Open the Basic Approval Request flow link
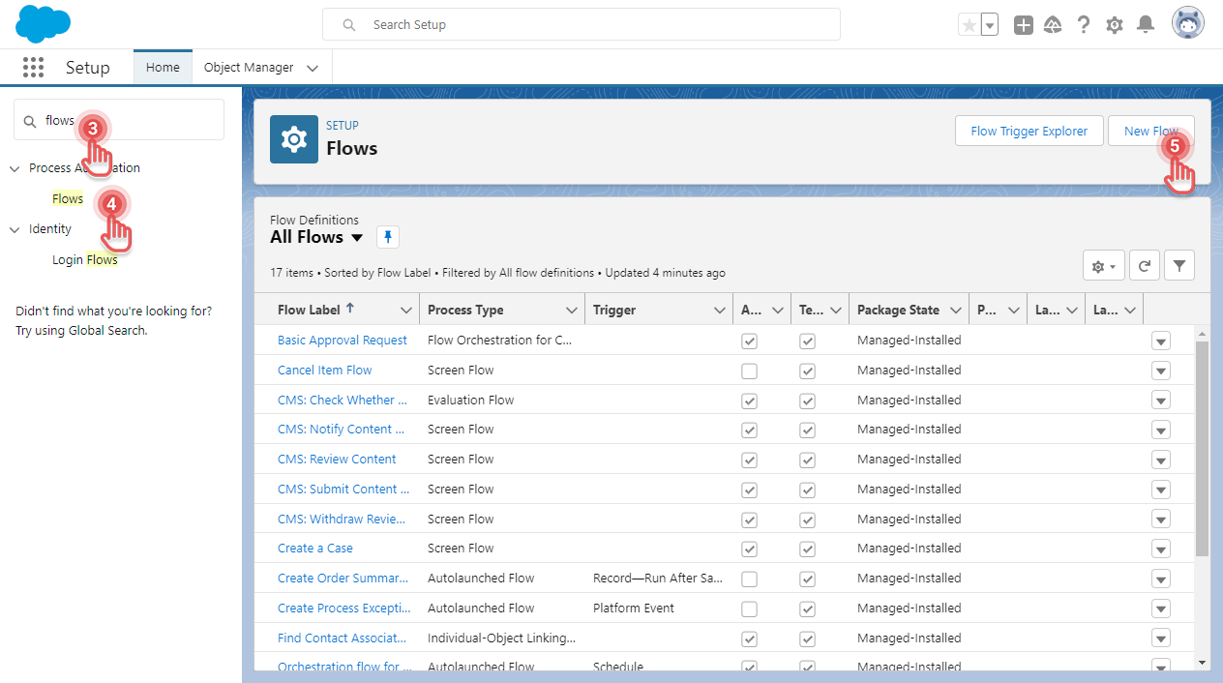The height and width of the screenshot is (683, 1223). [x=343, y=340]
